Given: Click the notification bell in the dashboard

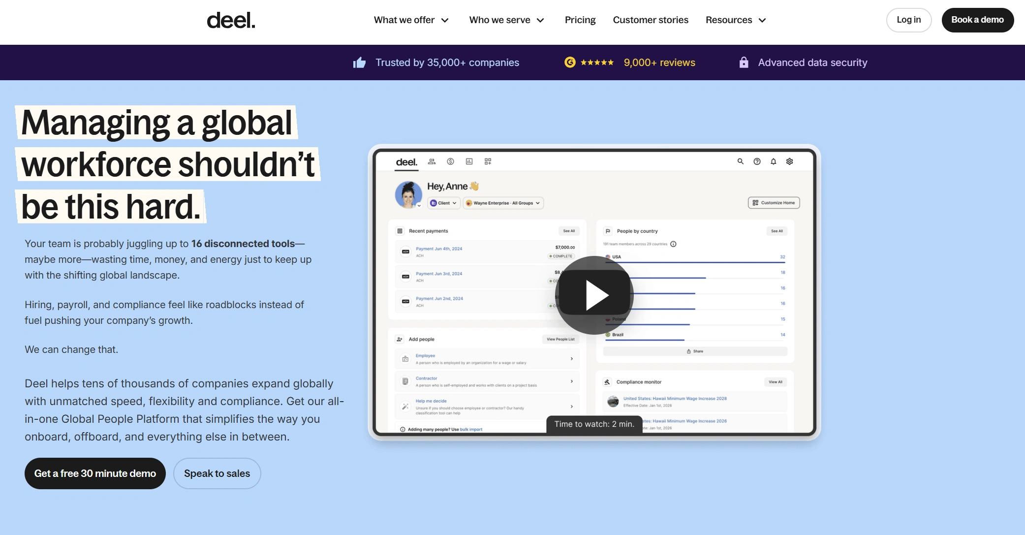Looking at the screenshot, I should [773, 161].
